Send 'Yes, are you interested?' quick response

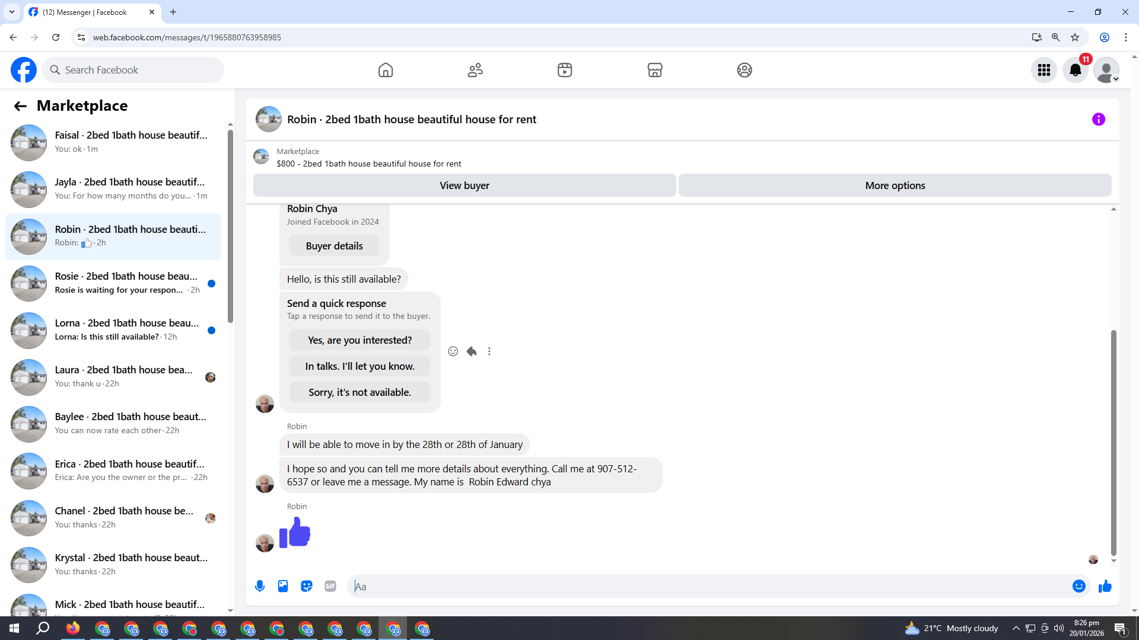pos(359,340)
